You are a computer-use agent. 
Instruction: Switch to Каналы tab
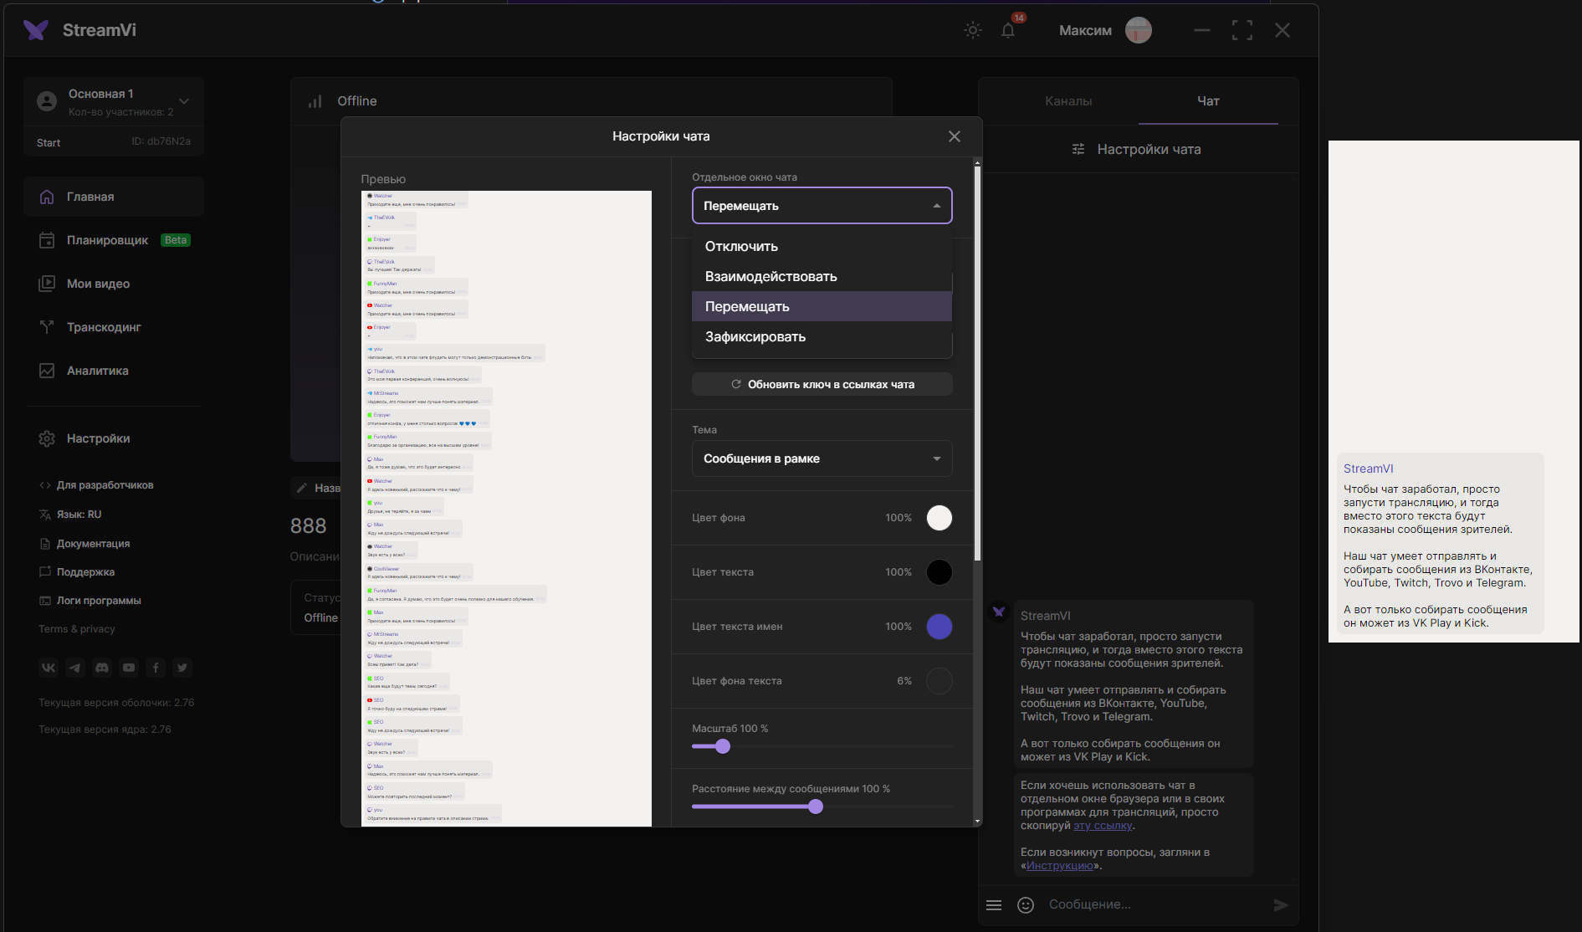tap(1068, 101)
